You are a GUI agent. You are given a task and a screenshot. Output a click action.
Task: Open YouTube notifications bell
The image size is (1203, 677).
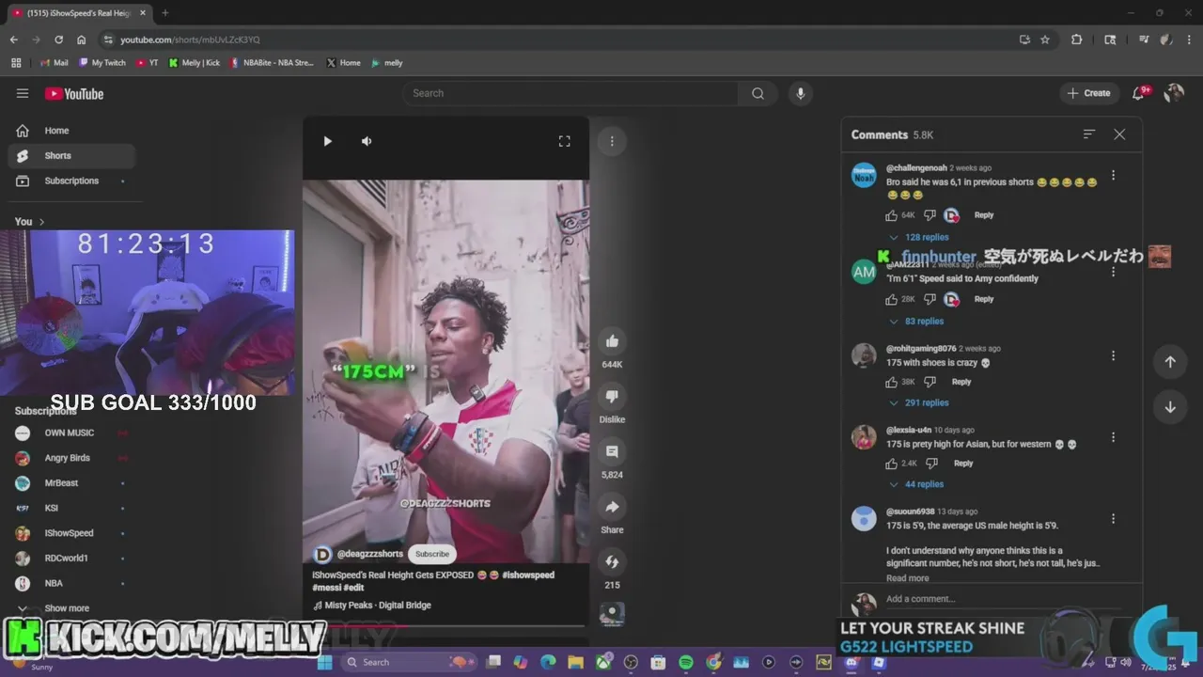(1138, 93)
